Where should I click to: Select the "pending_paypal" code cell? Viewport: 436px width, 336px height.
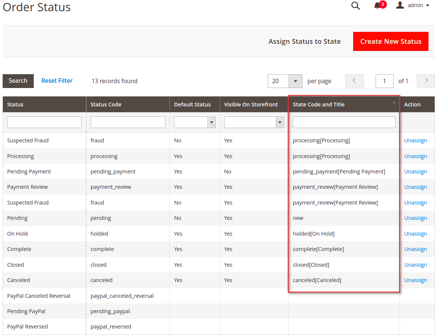pyautogui.click(x=110, y=311)
